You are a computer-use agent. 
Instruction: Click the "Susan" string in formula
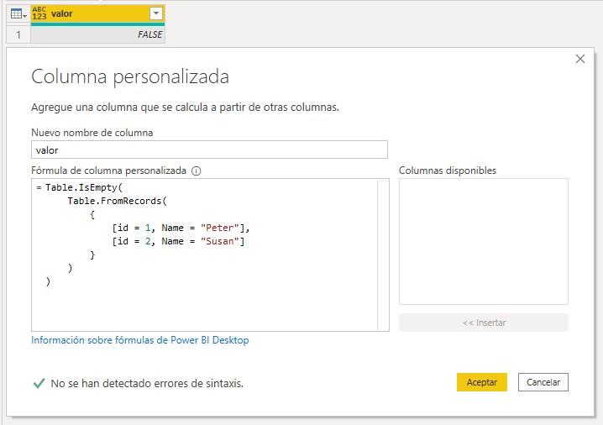[x=219, y=241]
